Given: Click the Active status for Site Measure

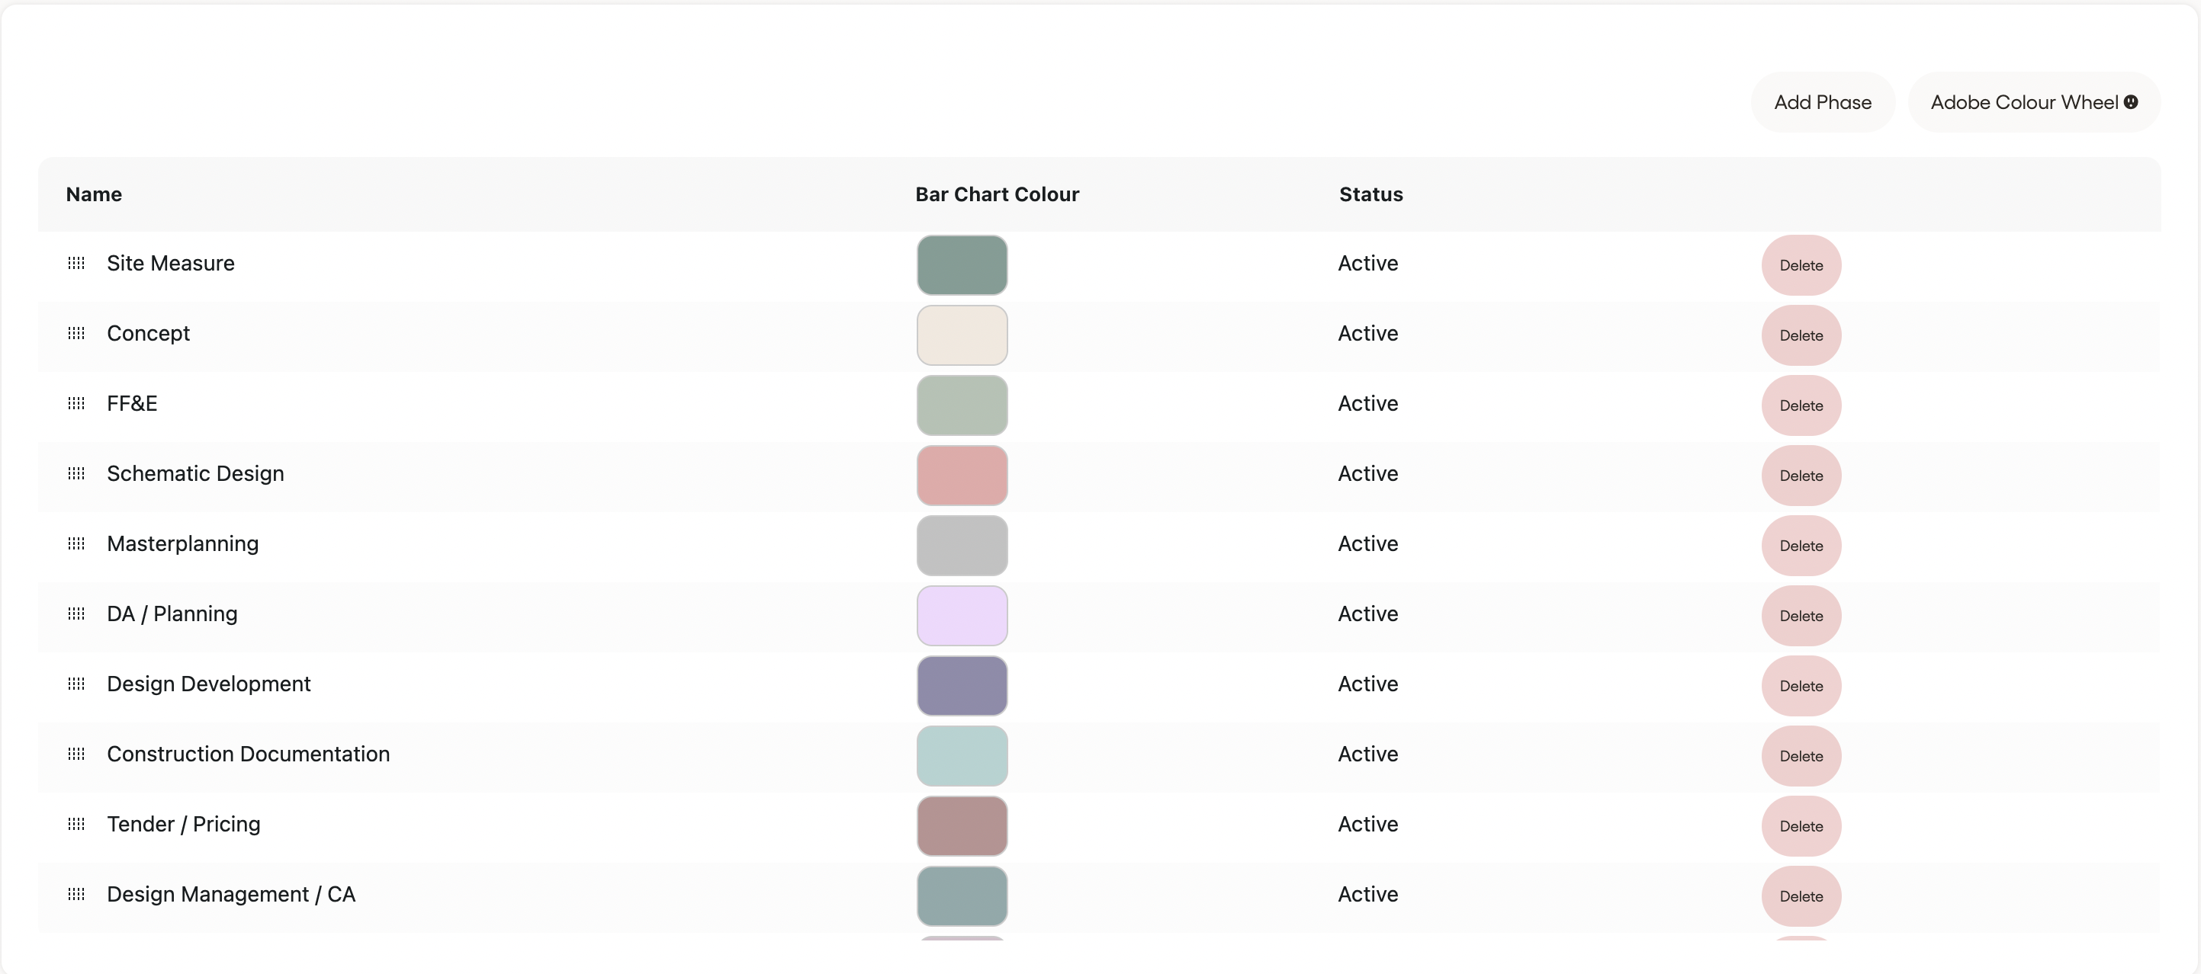Looking at the screenshot, I should 1368,263.
